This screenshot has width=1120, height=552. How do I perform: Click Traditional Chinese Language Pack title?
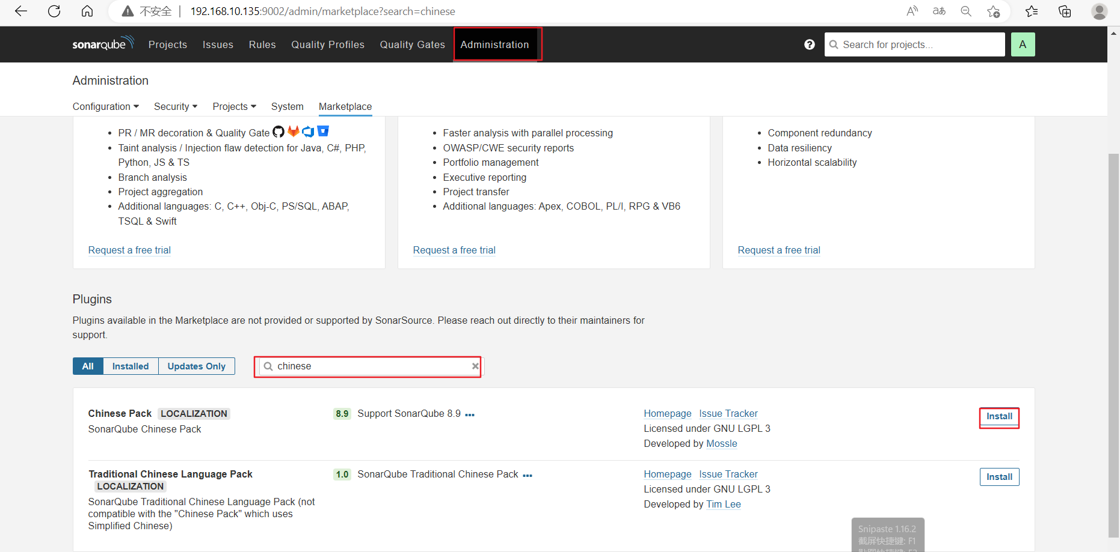170,474
